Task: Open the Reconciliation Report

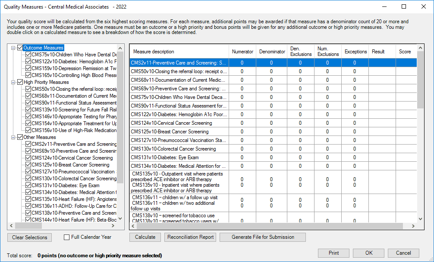Action: point(191,237)
